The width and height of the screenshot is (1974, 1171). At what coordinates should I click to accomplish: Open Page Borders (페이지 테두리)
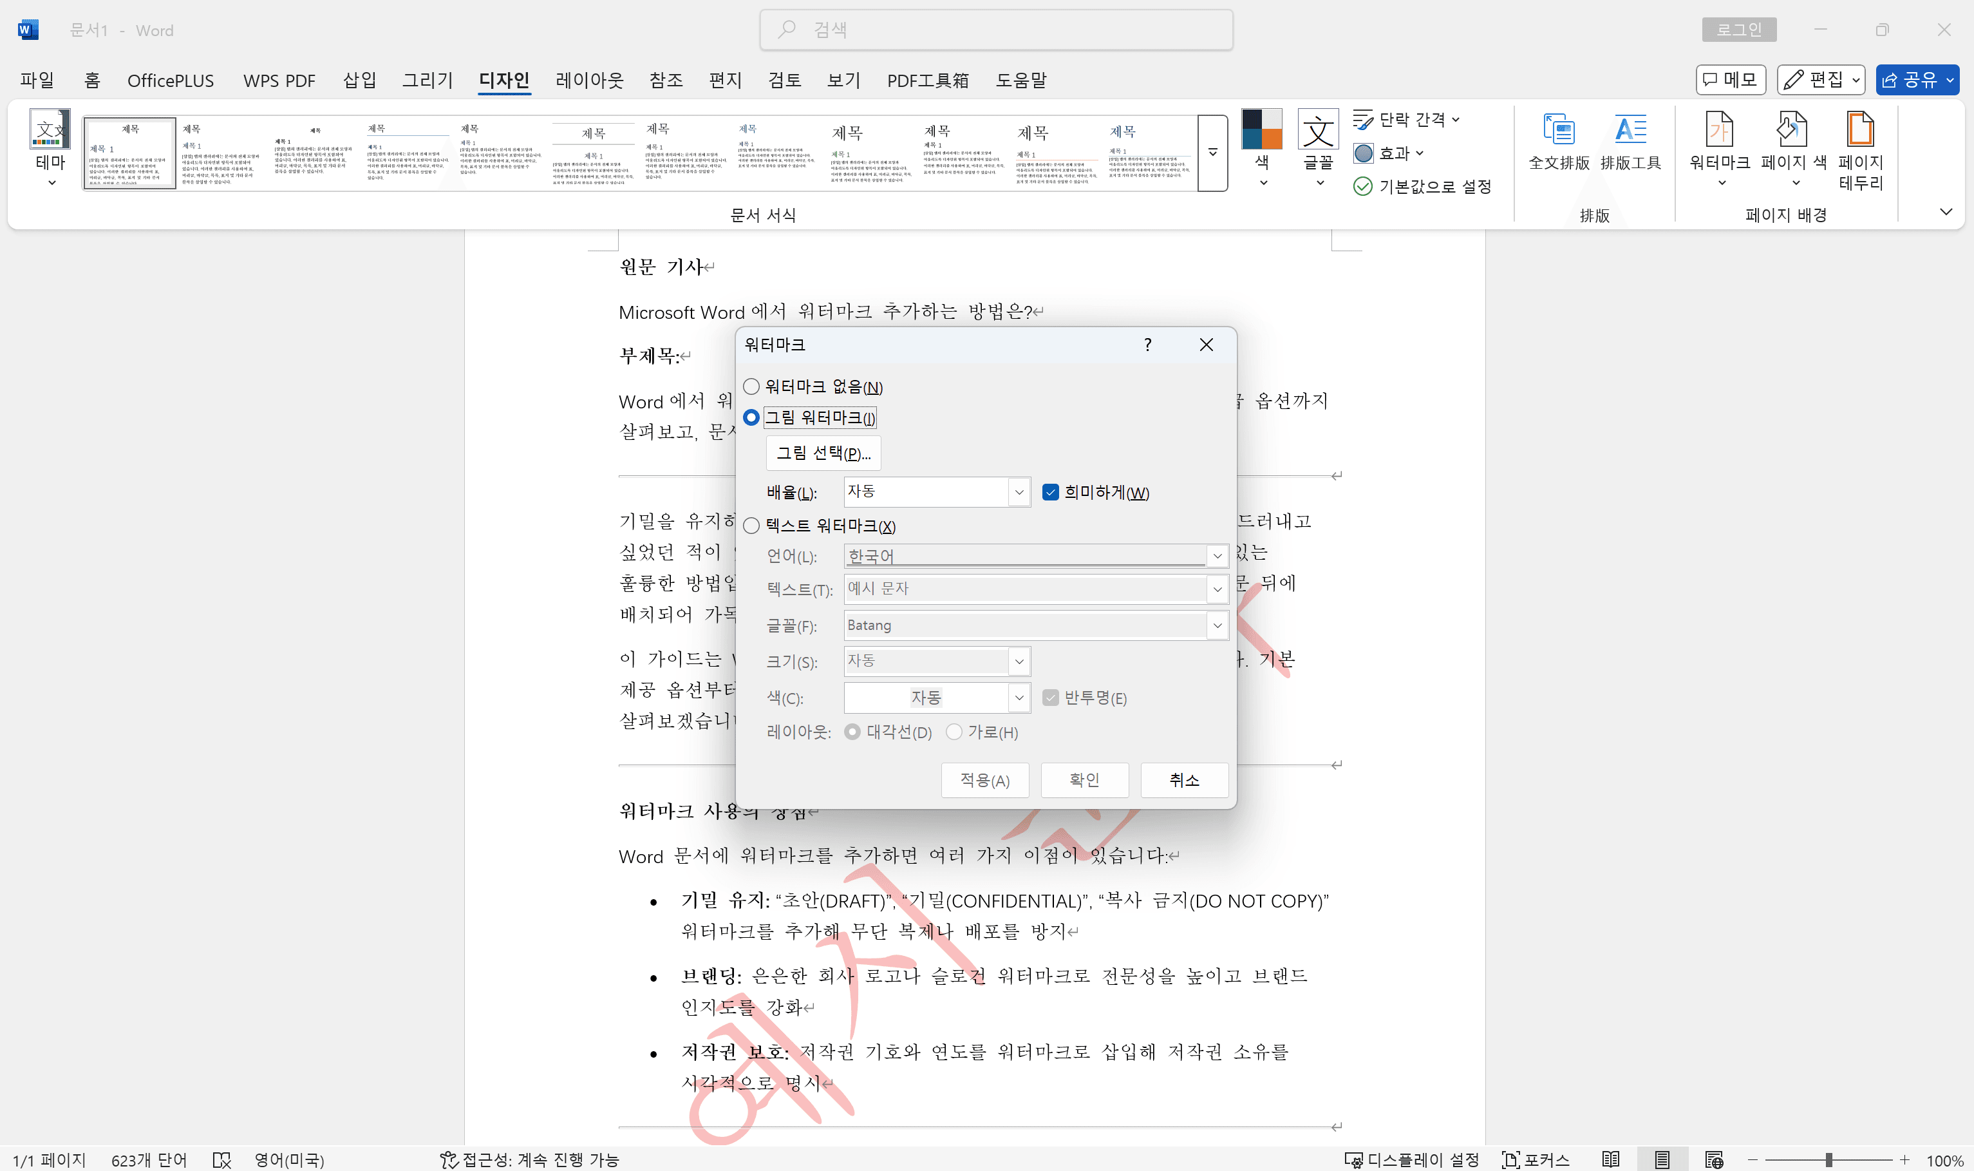[1861, 149]
